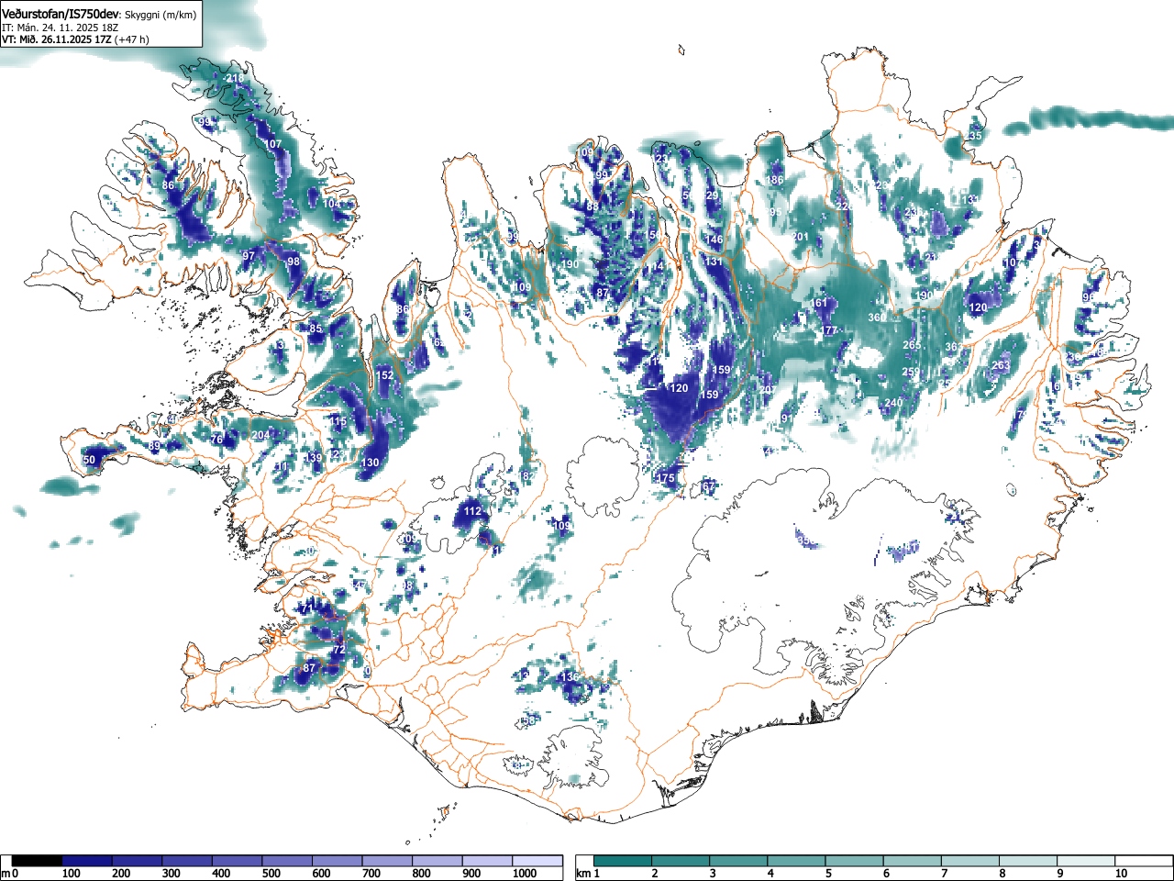Click the '177' visibility value on the map
The width and height of the screenshot is (1174, 881).
click(828, 330)
